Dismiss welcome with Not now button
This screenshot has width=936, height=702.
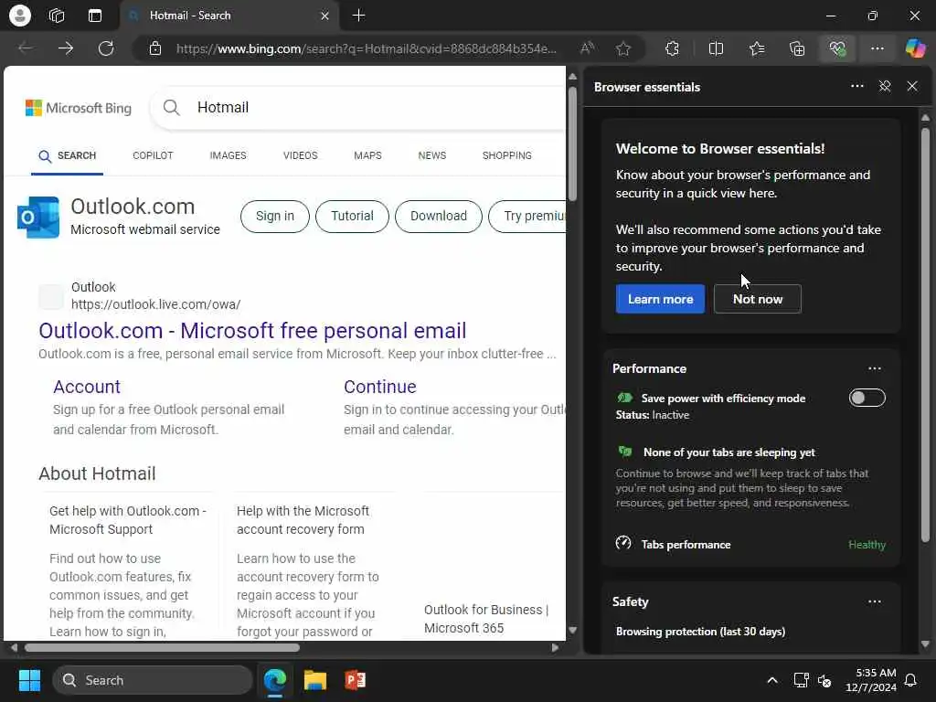[x=758, y=299]
